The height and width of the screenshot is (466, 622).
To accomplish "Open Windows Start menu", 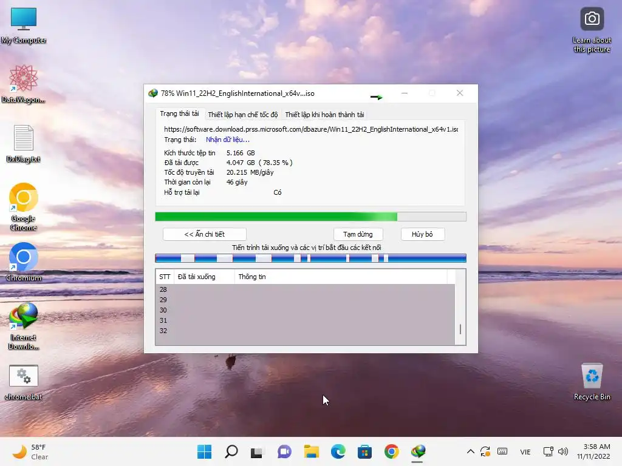I will (x=204, y=451).
